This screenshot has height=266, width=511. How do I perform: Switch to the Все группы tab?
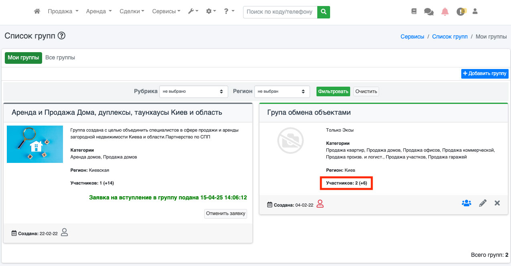[x=60, y=58]
